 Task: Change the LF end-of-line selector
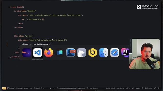point(133,88)
